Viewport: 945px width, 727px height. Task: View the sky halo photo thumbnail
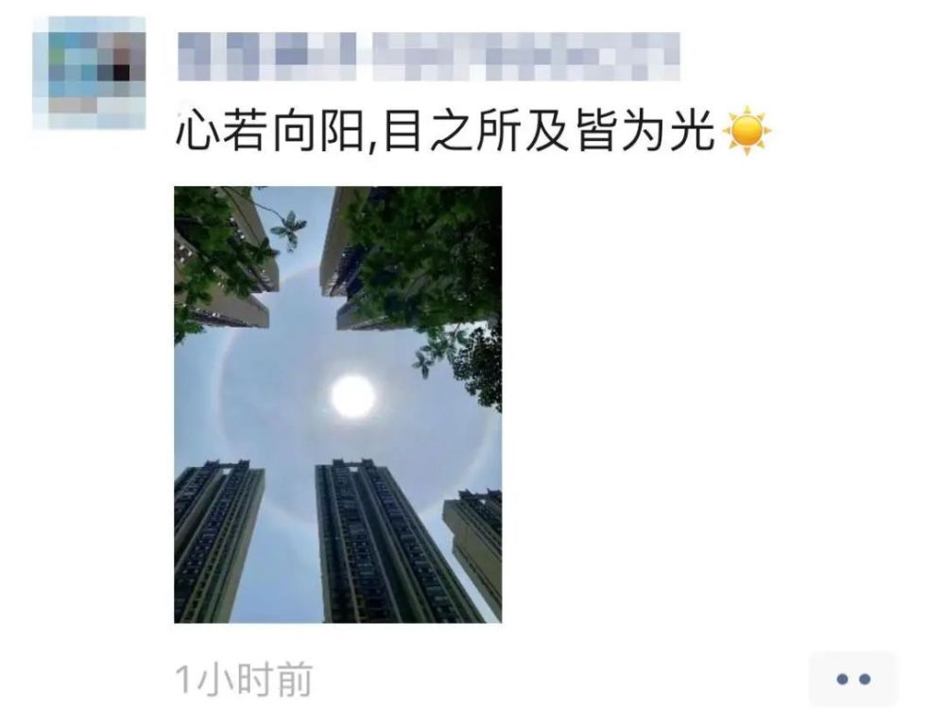(x=337, y=404)
